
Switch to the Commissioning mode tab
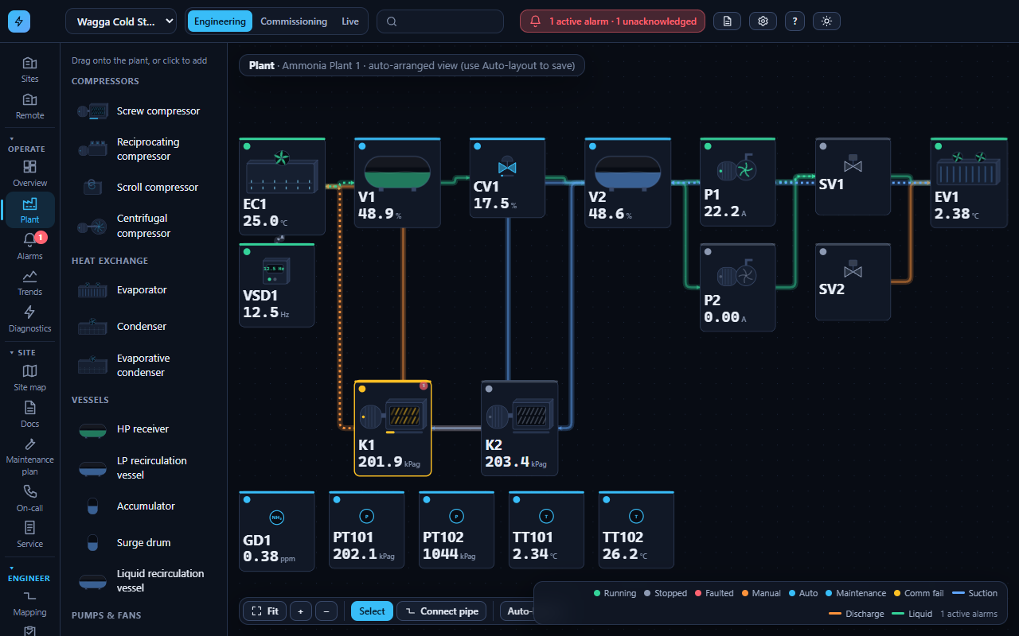point(294,21)
